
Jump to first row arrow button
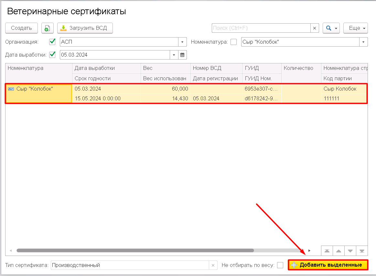click(x=327, y=251)
